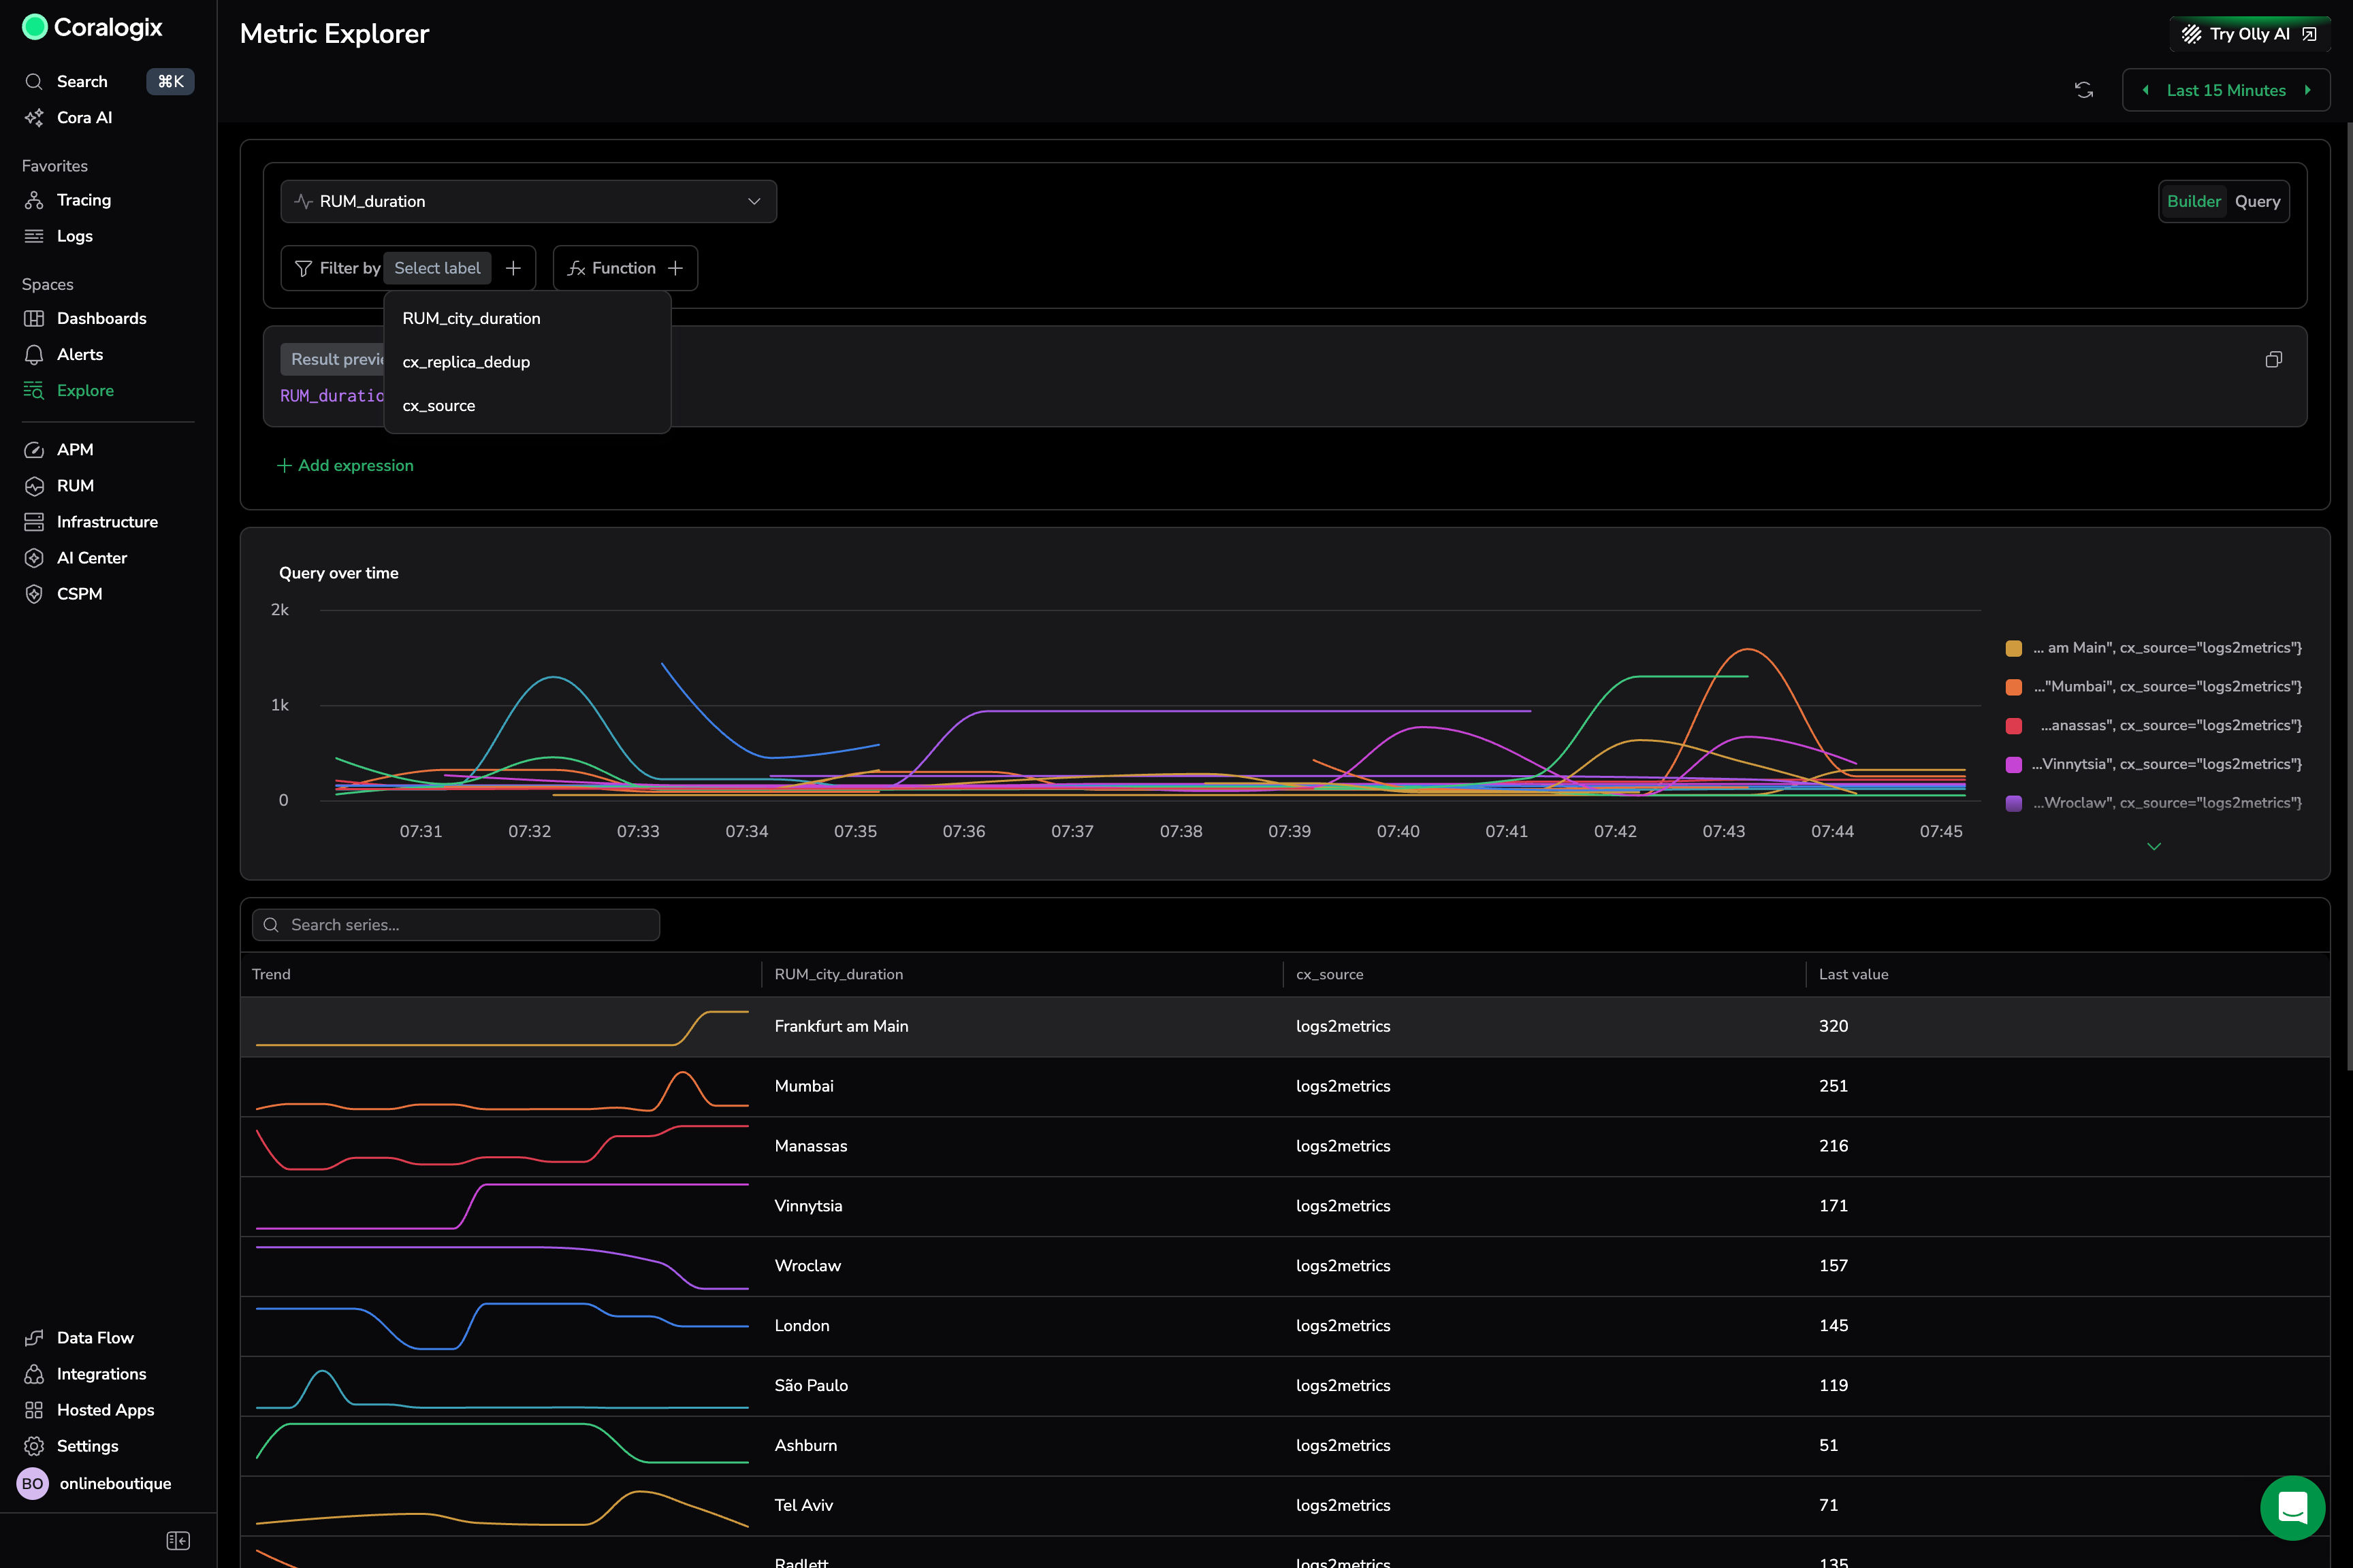Select cx_source from the label menu
This screenshot has width=2353, height=1568.
438,405
